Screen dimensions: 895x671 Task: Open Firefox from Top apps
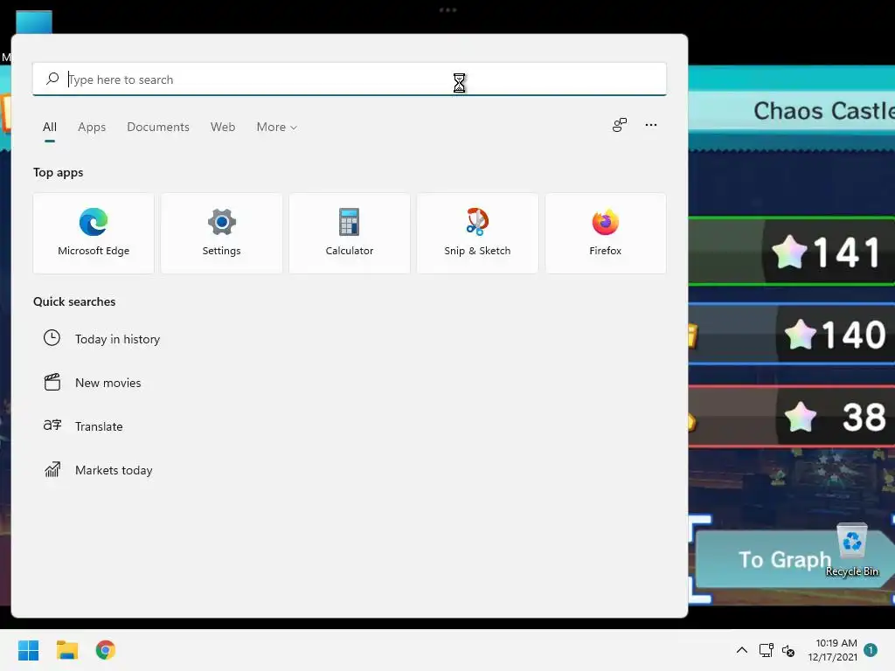coord(606,232)
